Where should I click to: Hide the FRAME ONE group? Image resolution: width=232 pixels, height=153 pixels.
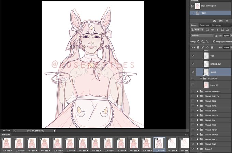point(193,144)
